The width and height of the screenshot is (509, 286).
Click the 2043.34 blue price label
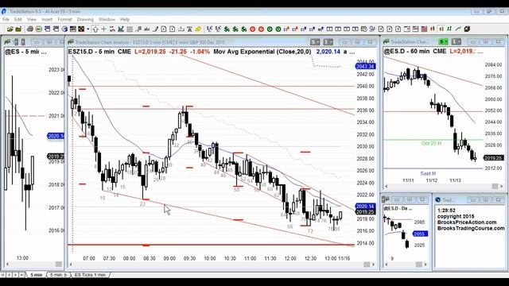tap(366, 67)
